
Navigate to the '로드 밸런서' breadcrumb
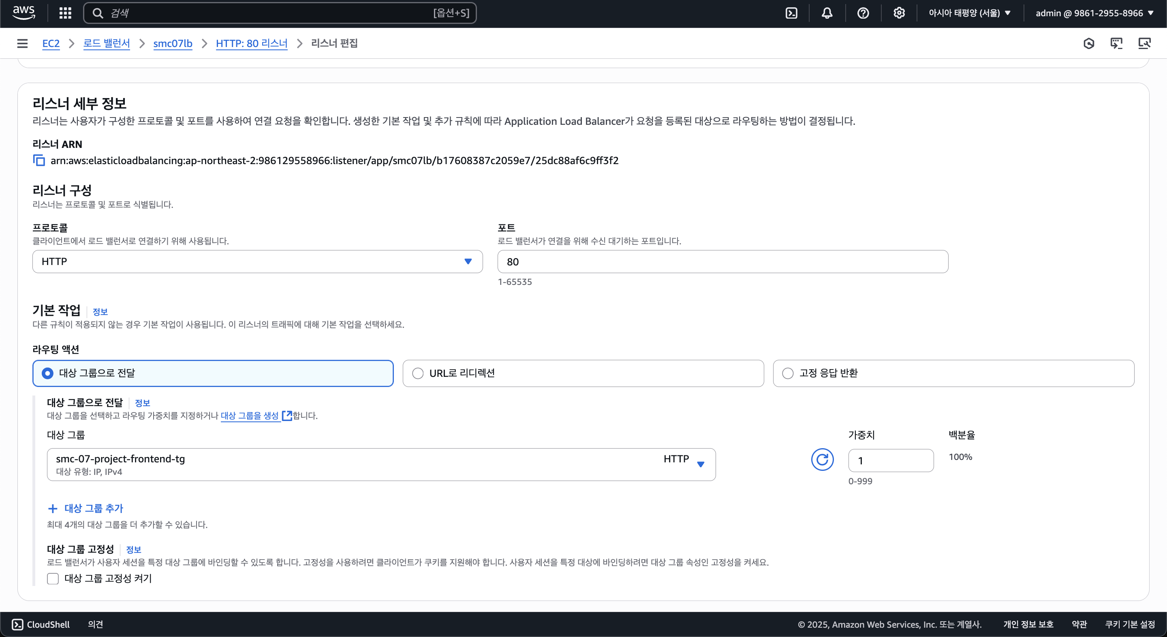[x=106, y=43]
